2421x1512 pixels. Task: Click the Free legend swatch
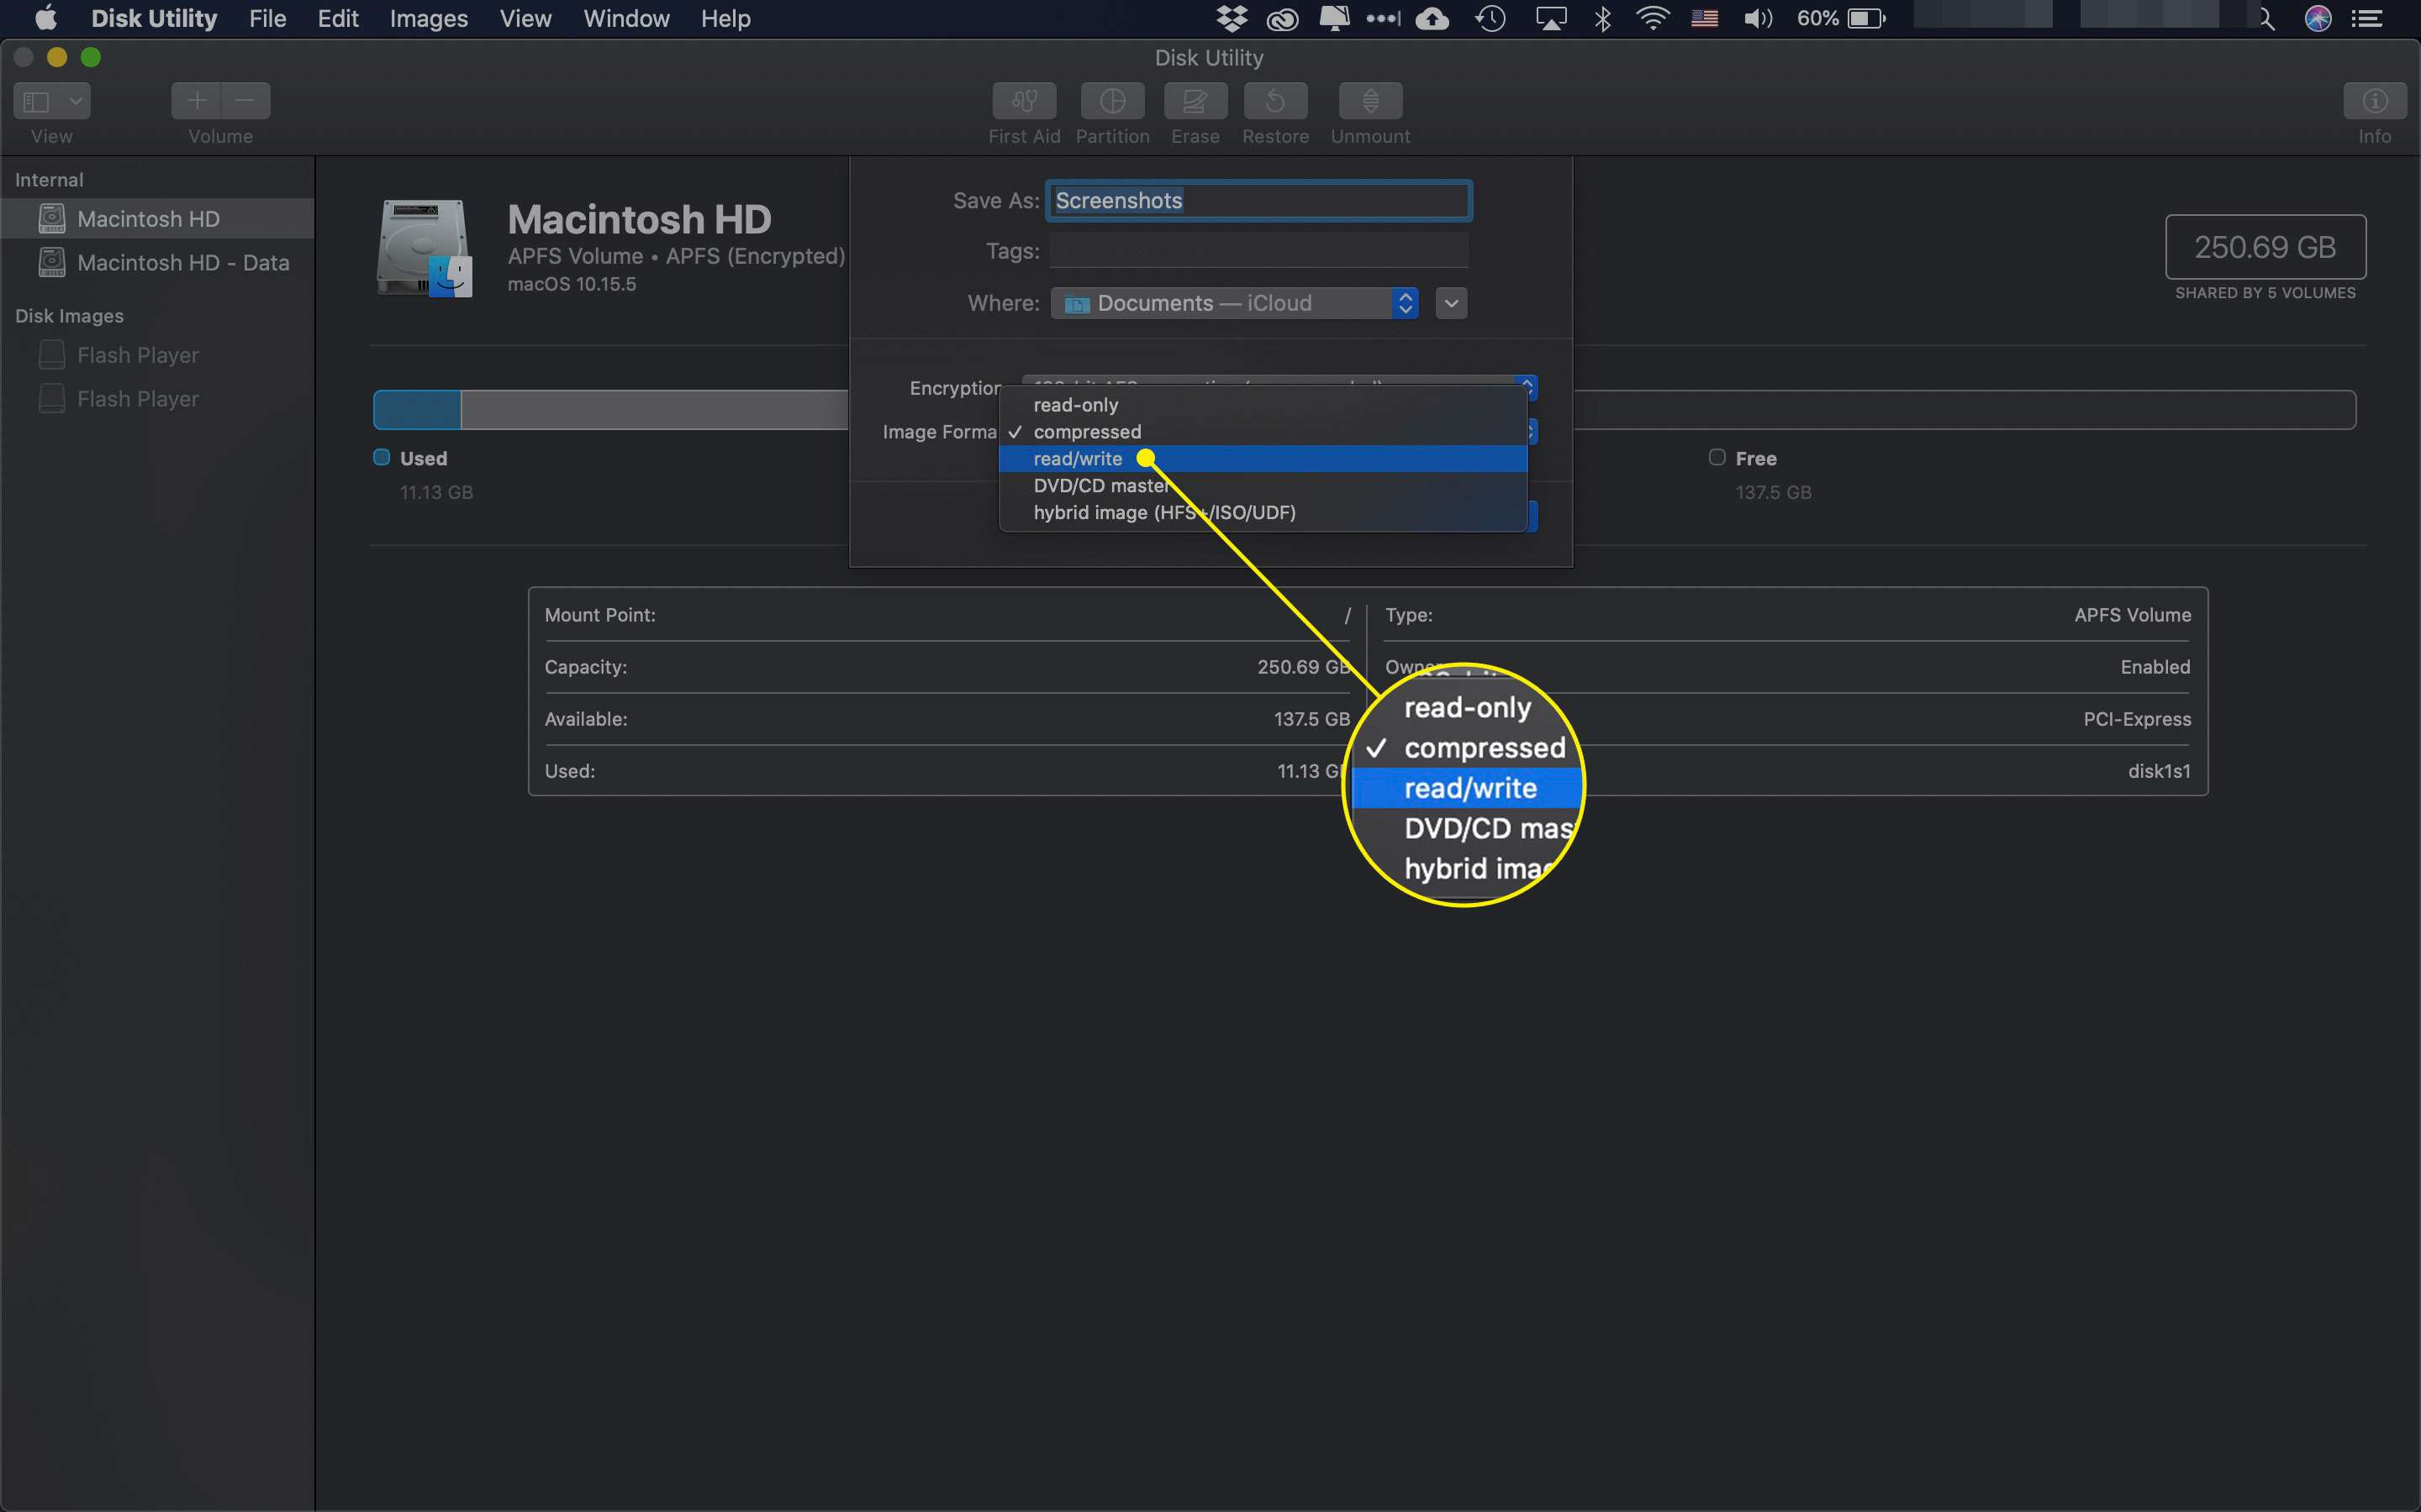[1717, 457]
